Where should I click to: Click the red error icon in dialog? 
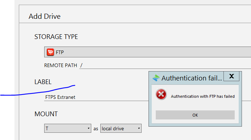(x=161, y=94)
